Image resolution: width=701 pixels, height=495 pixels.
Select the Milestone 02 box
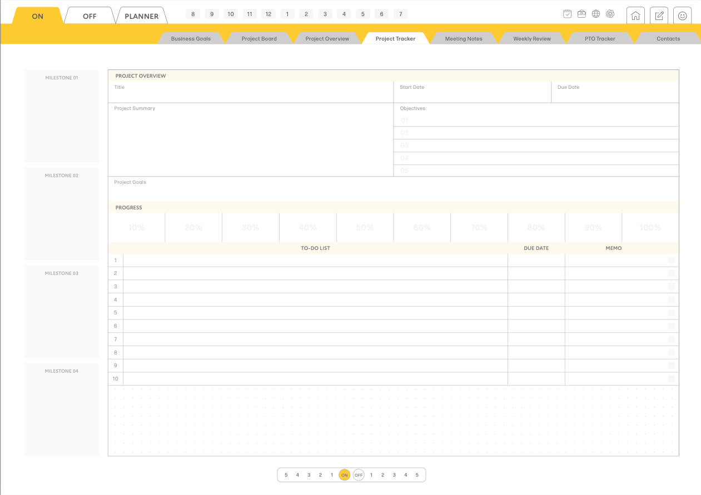62,214
